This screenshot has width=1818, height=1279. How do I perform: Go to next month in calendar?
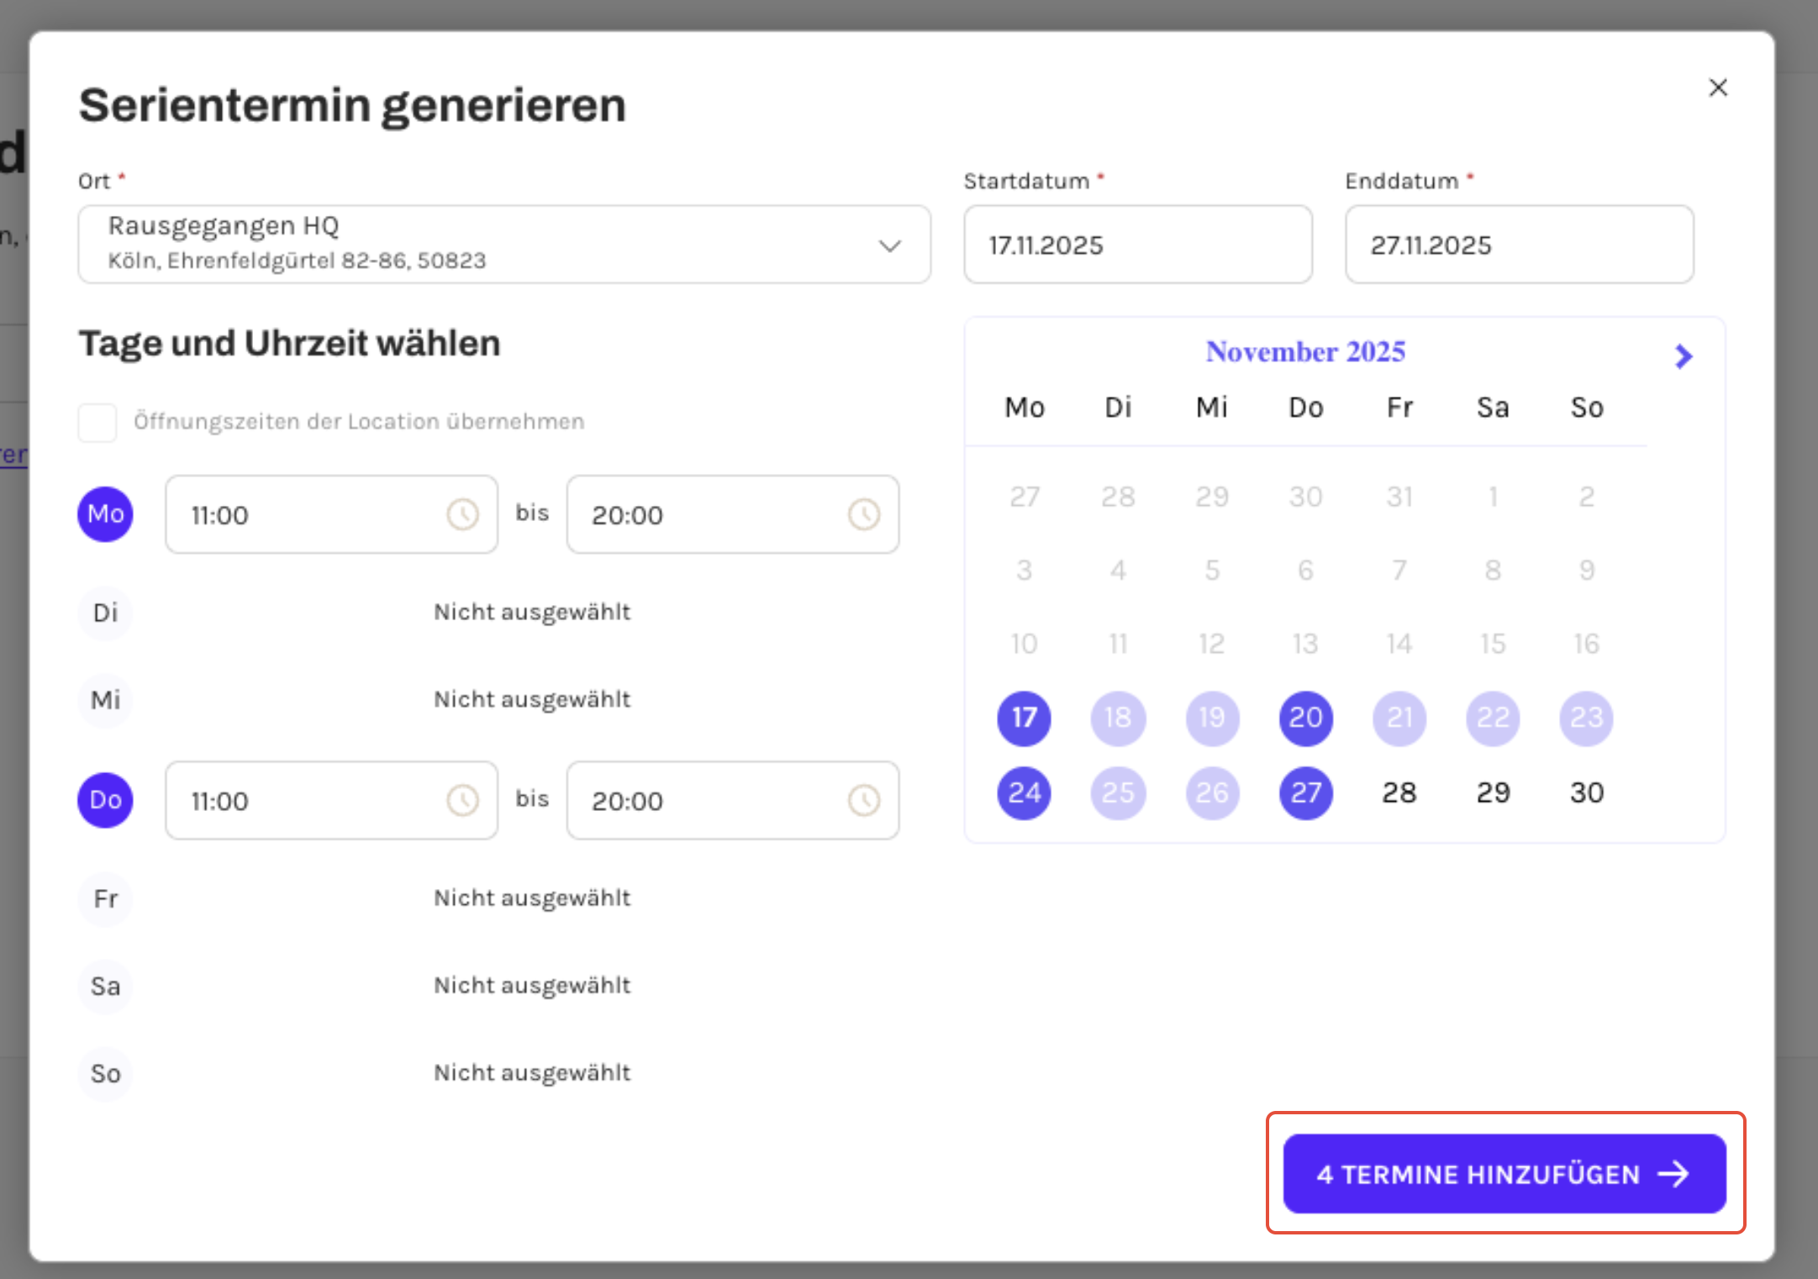tap(1683, 356)
